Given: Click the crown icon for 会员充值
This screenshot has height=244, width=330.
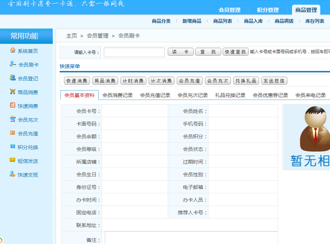Looking at the screenshot, I should (x=13, y=133).
